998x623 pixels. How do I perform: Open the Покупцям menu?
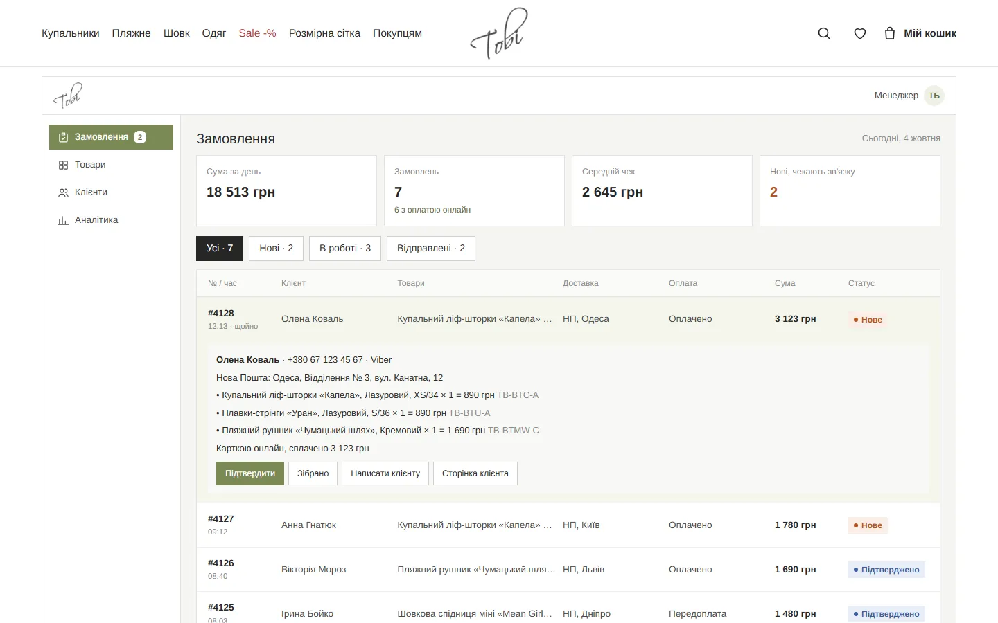[x=397, y=33]
